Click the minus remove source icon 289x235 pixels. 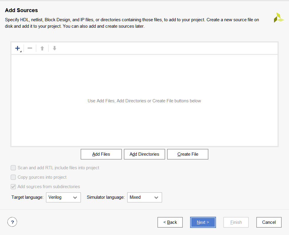click(x=30, y=48)
